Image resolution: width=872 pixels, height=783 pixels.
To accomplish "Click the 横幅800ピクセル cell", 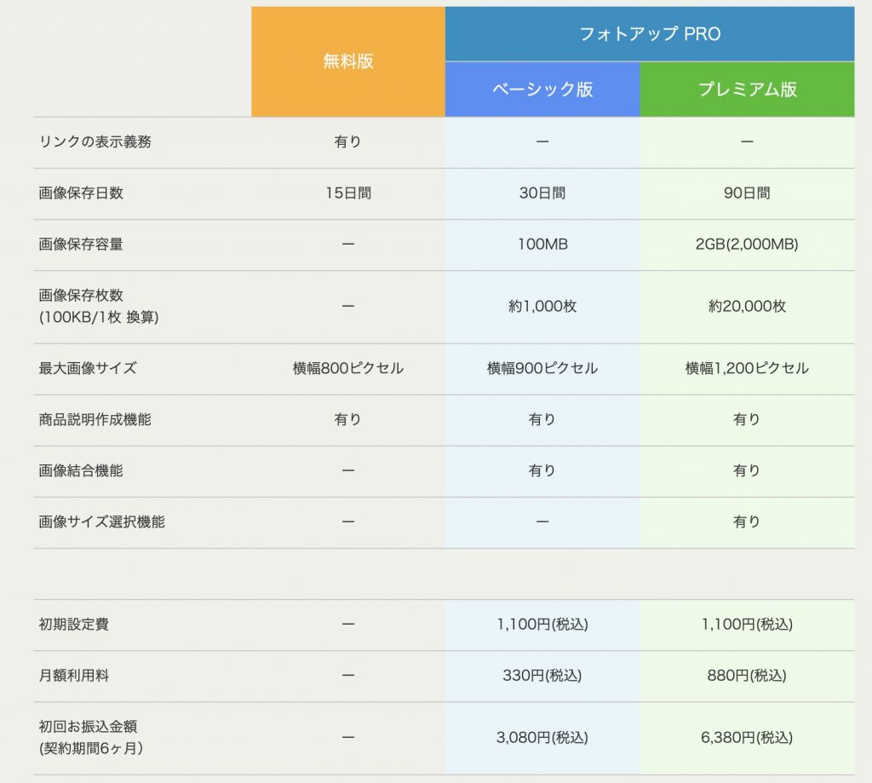I will (348, 368).
